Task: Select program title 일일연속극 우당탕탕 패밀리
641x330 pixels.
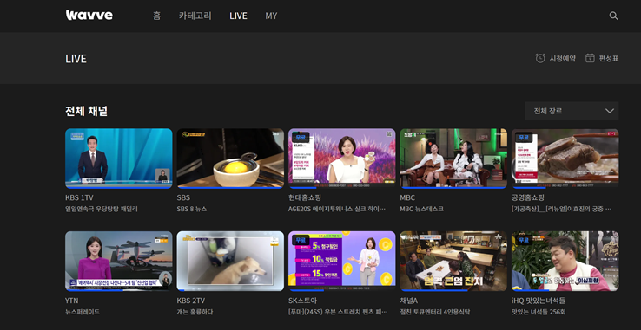Action: coord(102,210)
